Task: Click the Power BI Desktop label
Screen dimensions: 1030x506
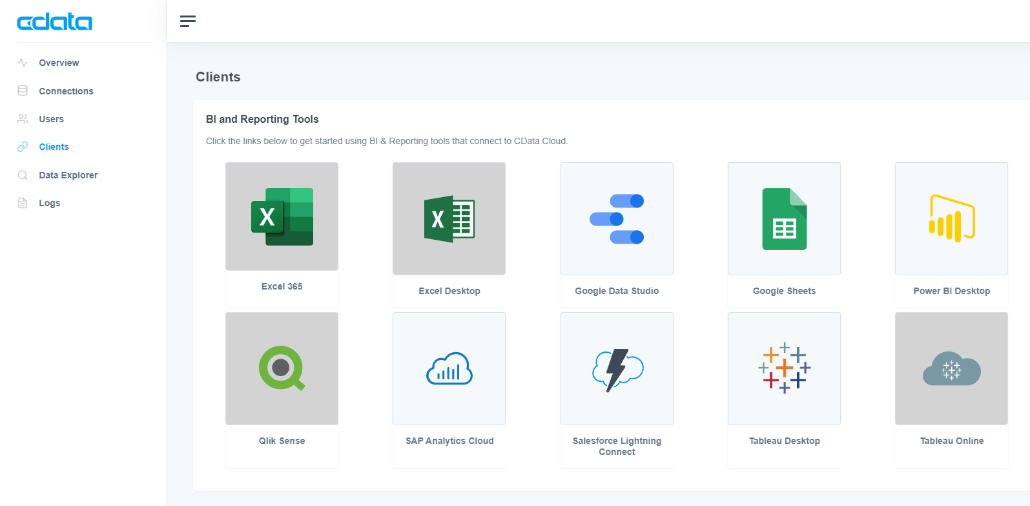Action: [x=952, y=291]
